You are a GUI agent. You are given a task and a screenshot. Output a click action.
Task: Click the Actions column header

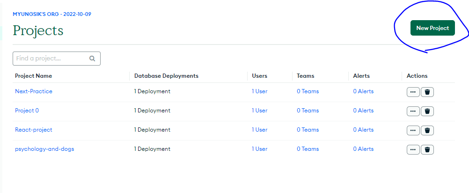[x=417, y=76]
